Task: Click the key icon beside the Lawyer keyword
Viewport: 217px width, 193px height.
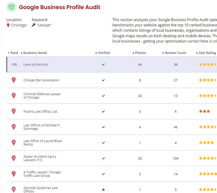Action: point(34,25)
